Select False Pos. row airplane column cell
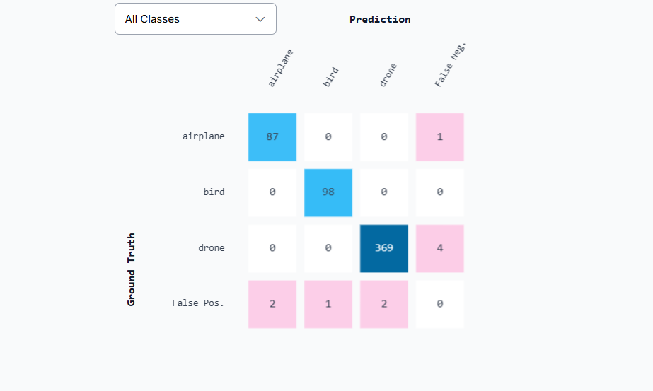This screenshot has width=653, height=391. pyautogui.click(x=272, y=304)
